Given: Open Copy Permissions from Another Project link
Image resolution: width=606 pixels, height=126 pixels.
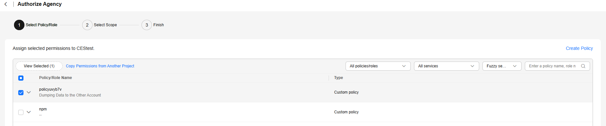Looking at the screenshot, I should tap(100, 66).
